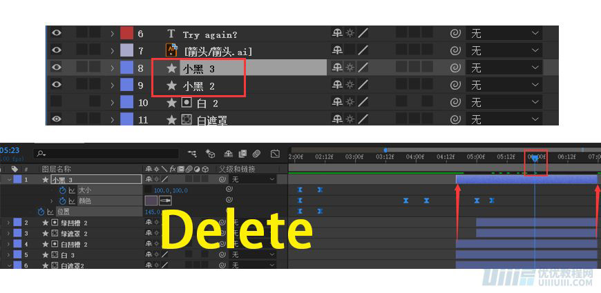The image size is (601, 293).
Task: Click the eyedropper next to 颜色 swatch
Action: (x=165, y=201)
